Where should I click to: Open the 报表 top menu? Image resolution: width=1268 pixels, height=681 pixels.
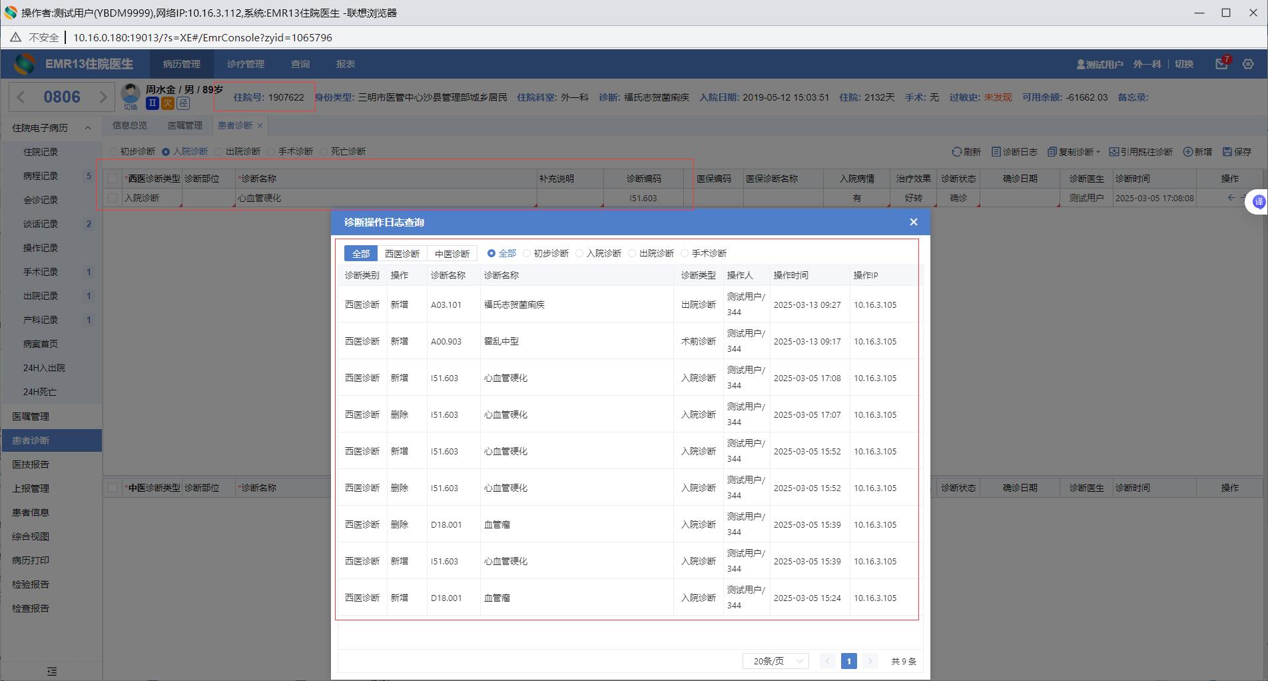346,64
